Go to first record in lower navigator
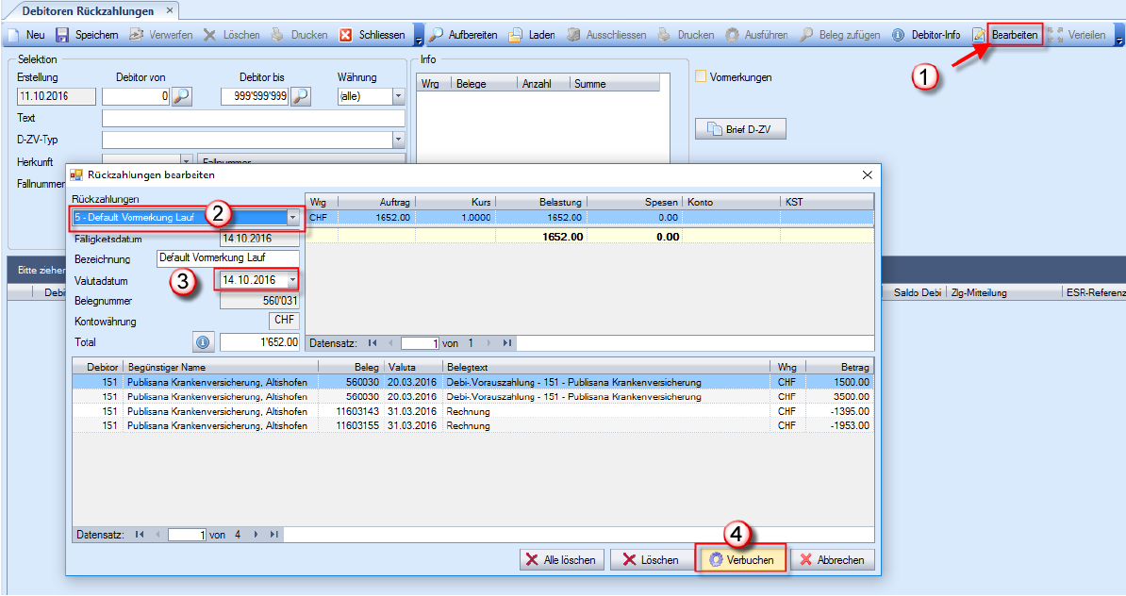1126x596 pixels. [140, 535]
